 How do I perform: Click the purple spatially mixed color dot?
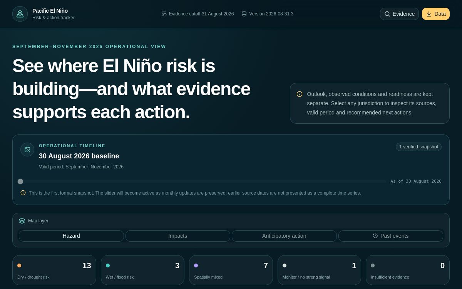click(x=196, y=265)
